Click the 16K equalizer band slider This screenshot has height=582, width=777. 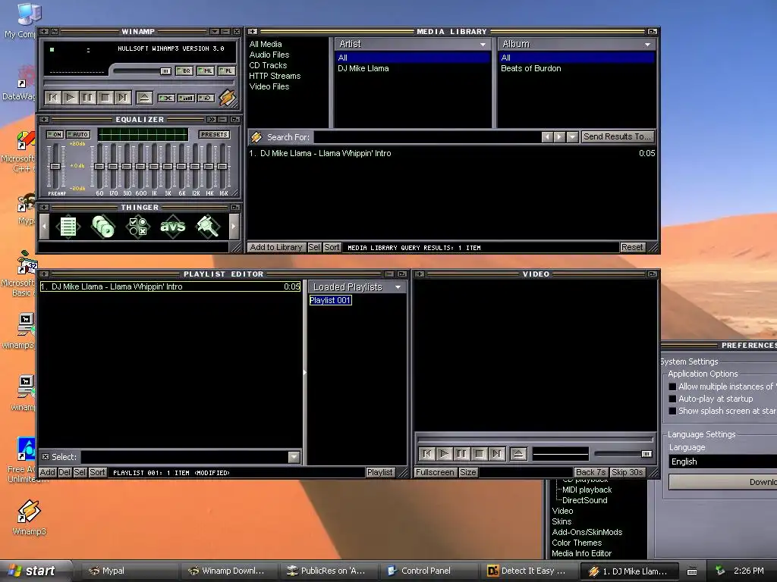pyautogui.click(x=222, y=166)
